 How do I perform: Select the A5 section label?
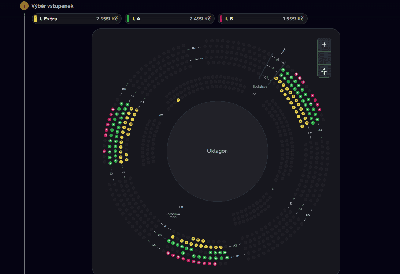coord(278,60)
